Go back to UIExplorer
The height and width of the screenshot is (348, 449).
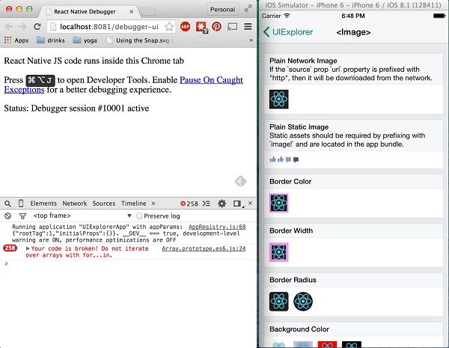coord(288,32)
